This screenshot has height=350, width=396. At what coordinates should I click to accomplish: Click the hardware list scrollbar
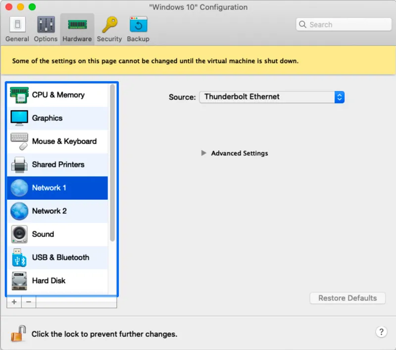112,163
